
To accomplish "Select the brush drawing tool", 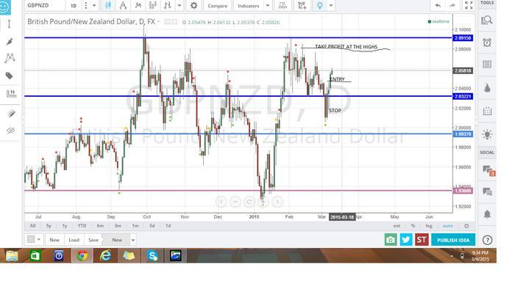I will click(x=10, y=42).
